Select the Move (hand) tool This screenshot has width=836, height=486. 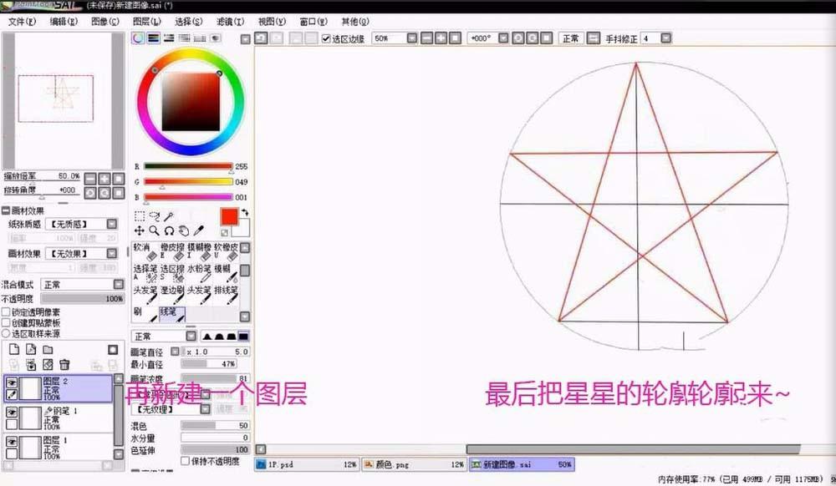coord(139,230)
